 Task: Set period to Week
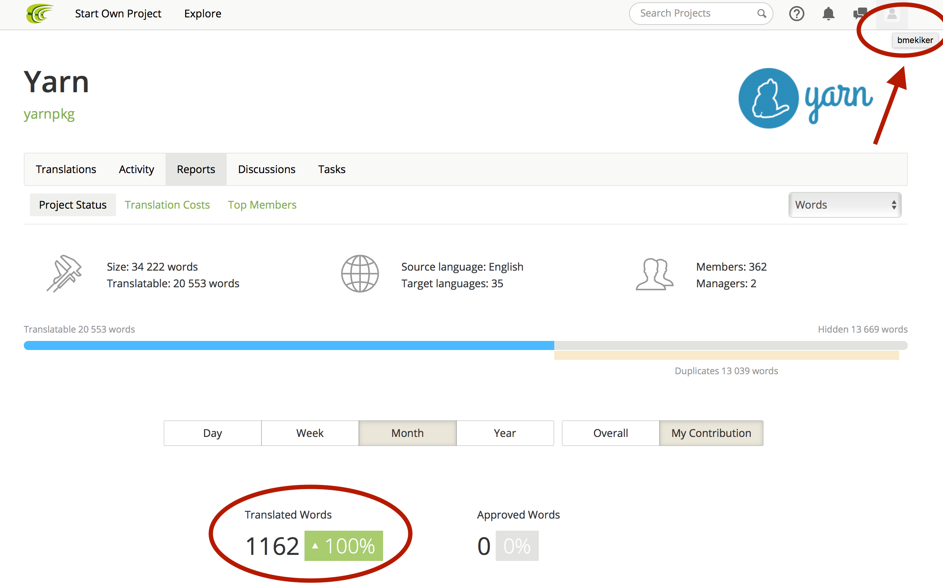click(310, 433)
